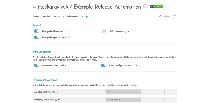Select the Settings tab
Viewport: 210px width, 103px height.
(x=85, y=16)
